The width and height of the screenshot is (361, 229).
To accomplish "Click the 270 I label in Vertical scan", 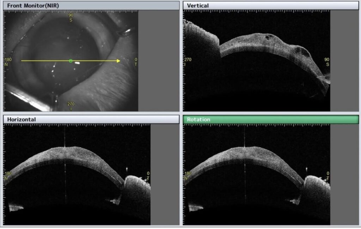I will 187,62.
